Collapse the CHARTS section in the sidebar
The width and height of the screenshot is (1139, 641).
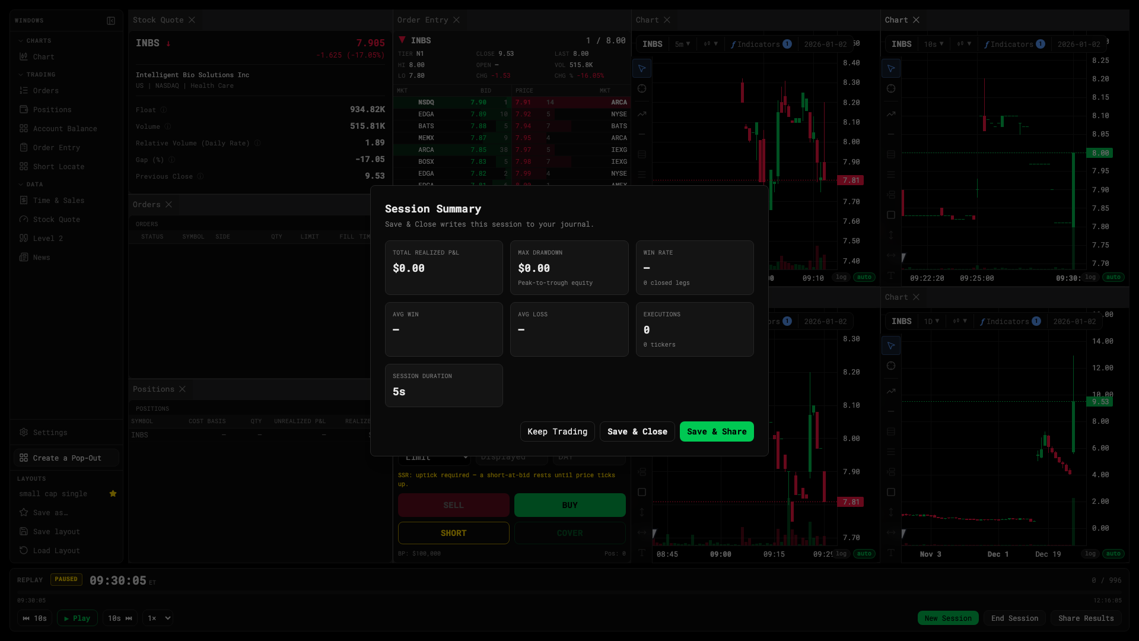pos(34,41)
